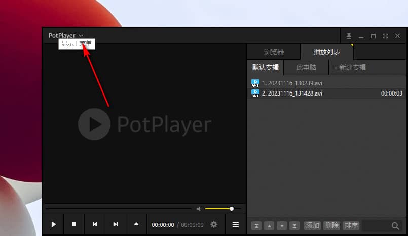The height and width of the screenshot is (236, 408).
Task: Click the 排序 button to sort playlist
Action: pyautogui.click(x=351, y=226)
